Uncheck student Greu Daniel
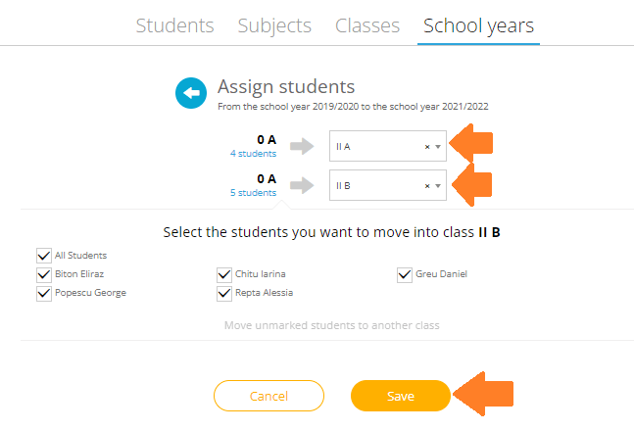 [405, 274]
